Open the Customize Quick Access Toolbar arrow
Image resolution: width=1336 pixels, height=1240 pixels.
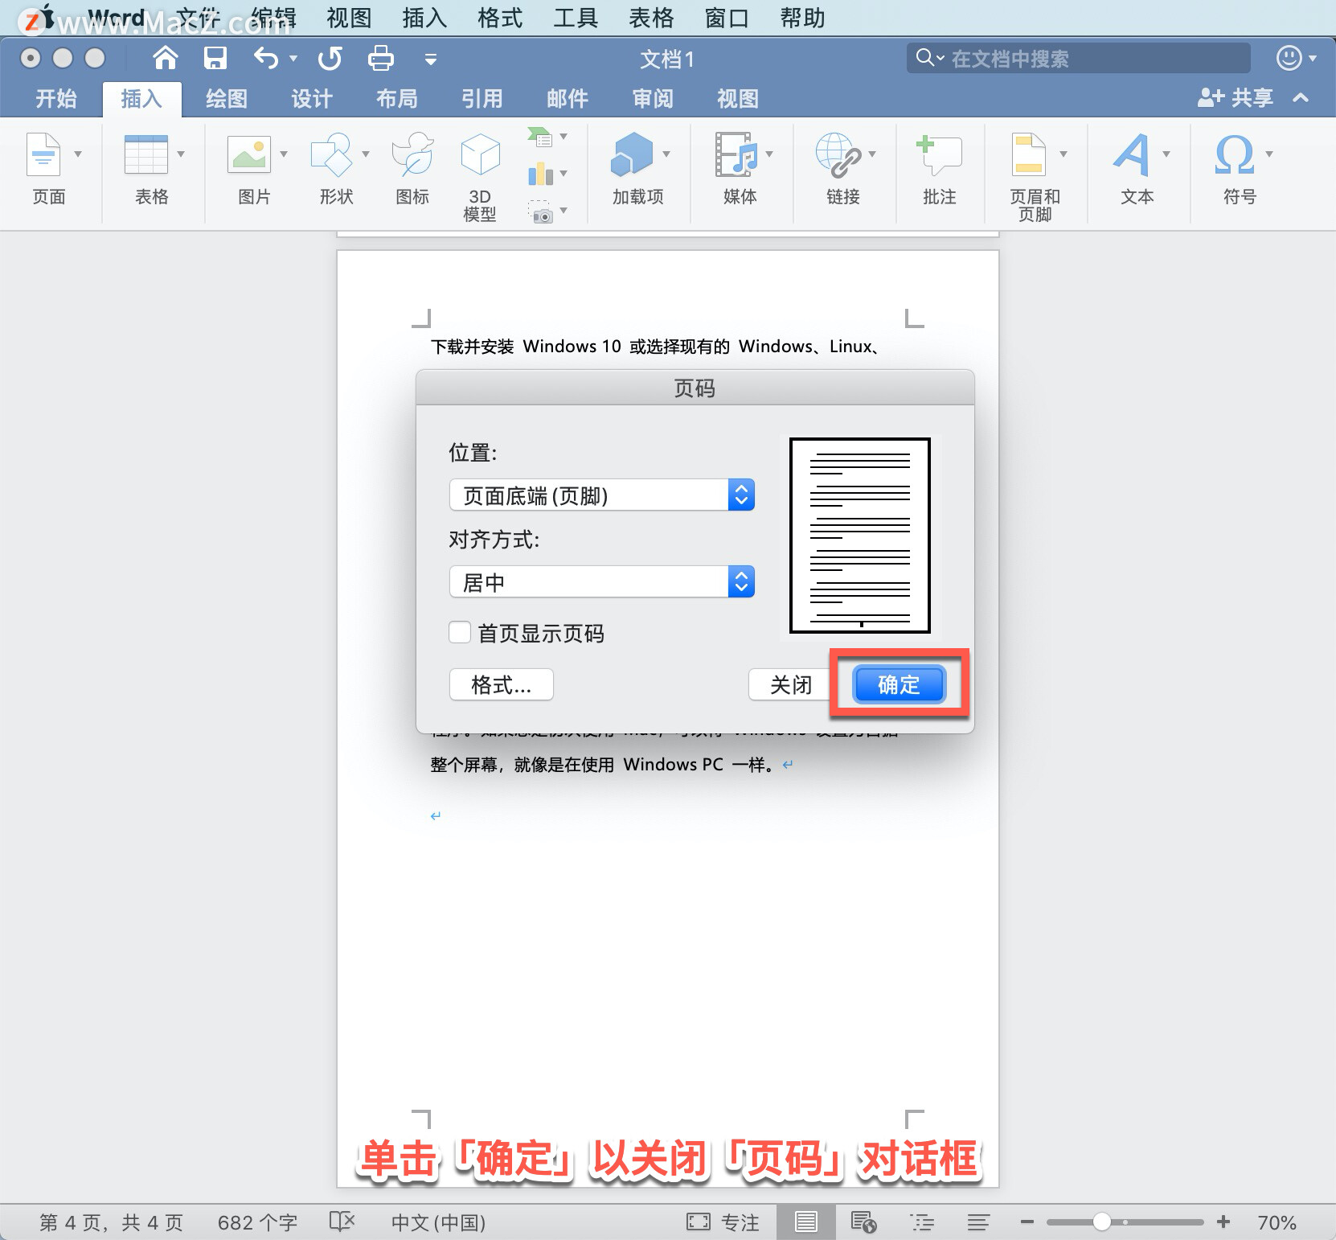pyautogui.click(x=431, y=59)
